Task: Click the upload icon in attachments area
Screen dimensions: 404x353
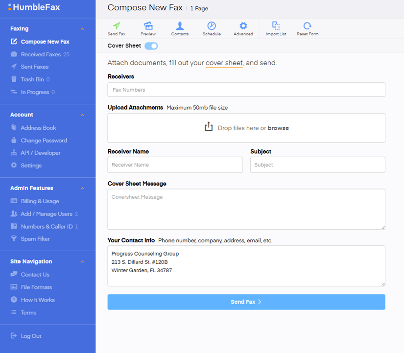Action: (209, 127)
